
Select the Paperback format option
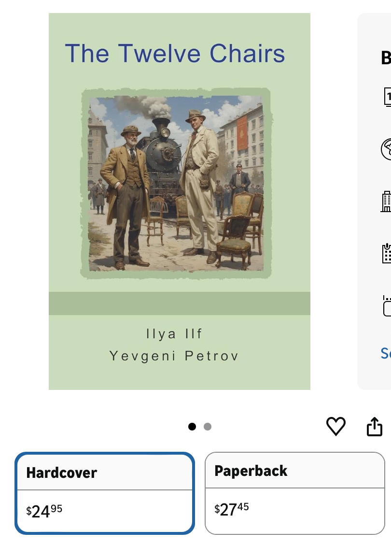coord(295,493)
